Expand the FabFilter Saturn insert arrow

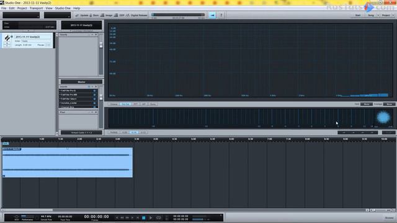click(x=60, y=99)
